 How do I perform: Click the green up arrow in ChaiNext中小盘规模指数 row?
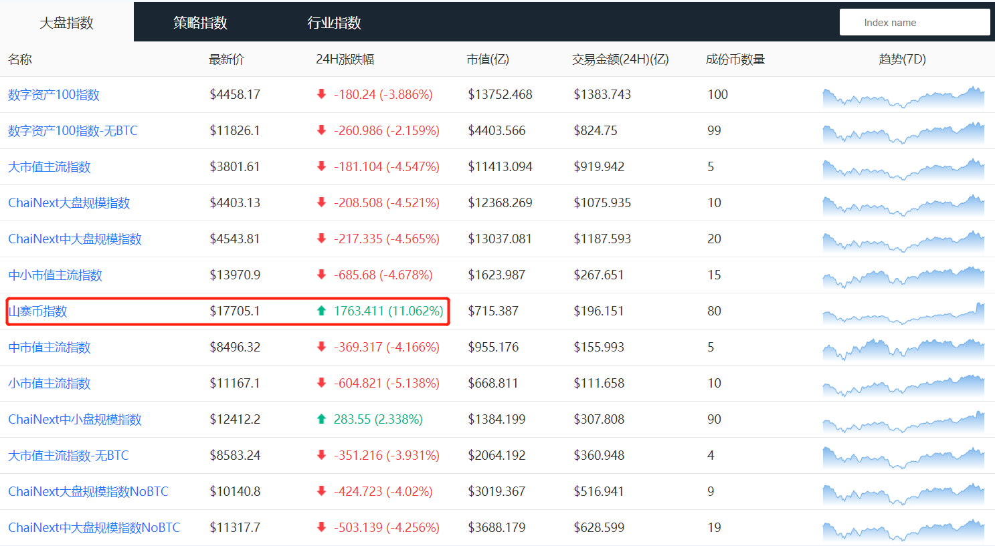point(321,419)
